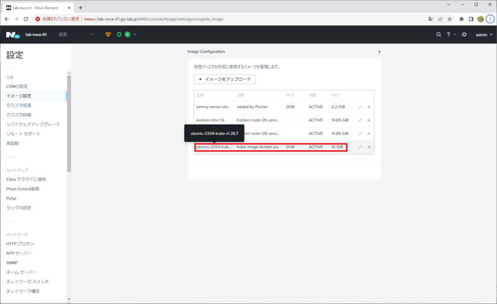Select SNMP in the sidebar
Viewport: 497px width, 304px height.
(12, 263)
